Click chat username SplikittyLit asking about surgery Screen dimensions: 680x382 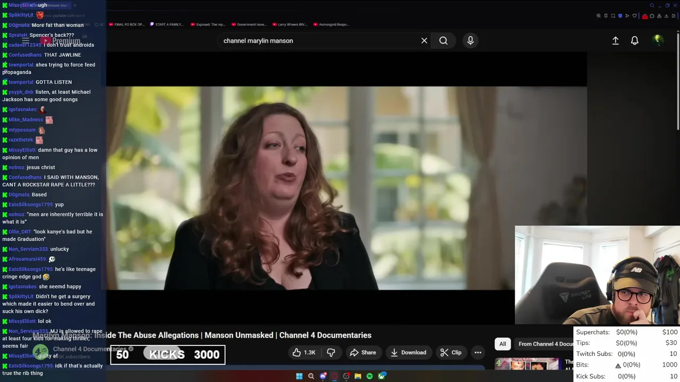pyautogui.click(x=21, y=297)
